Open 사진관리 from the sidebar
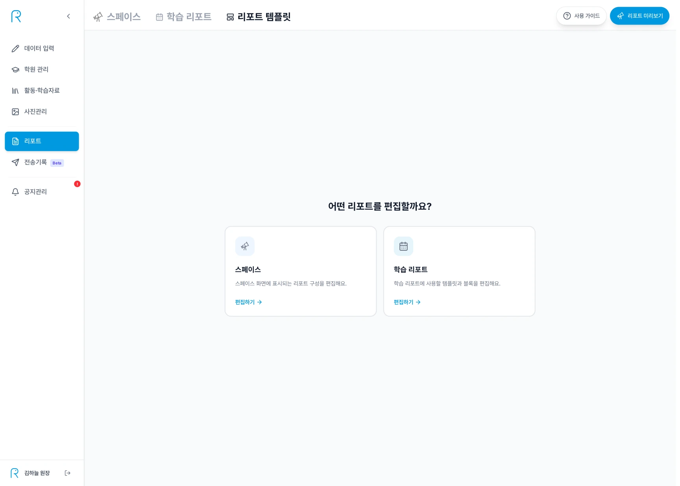Viewport: 680px width, 486px height. [42, 112]
